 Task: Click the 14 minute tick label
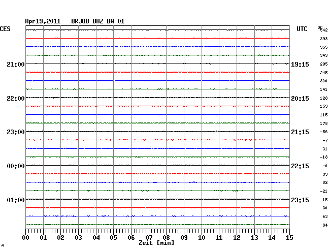coord(272,238)
